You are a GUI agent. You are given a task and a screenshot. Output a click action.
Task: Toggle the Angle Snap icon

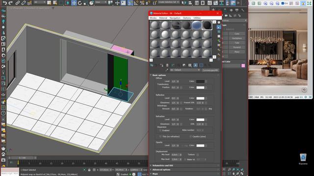(x=136, y=3)
